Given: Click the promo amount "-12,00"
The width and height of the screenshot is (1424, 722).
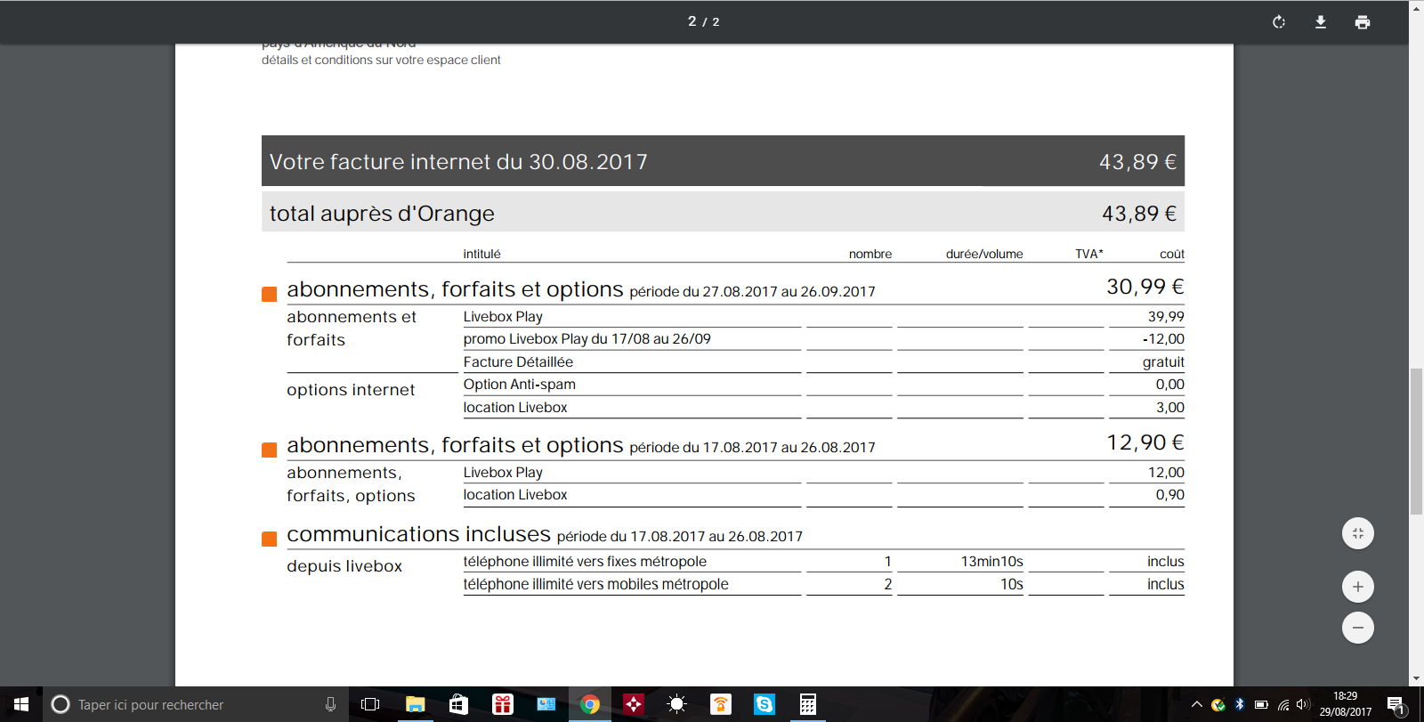Looking at the screenshot, I should (1163, 339).
